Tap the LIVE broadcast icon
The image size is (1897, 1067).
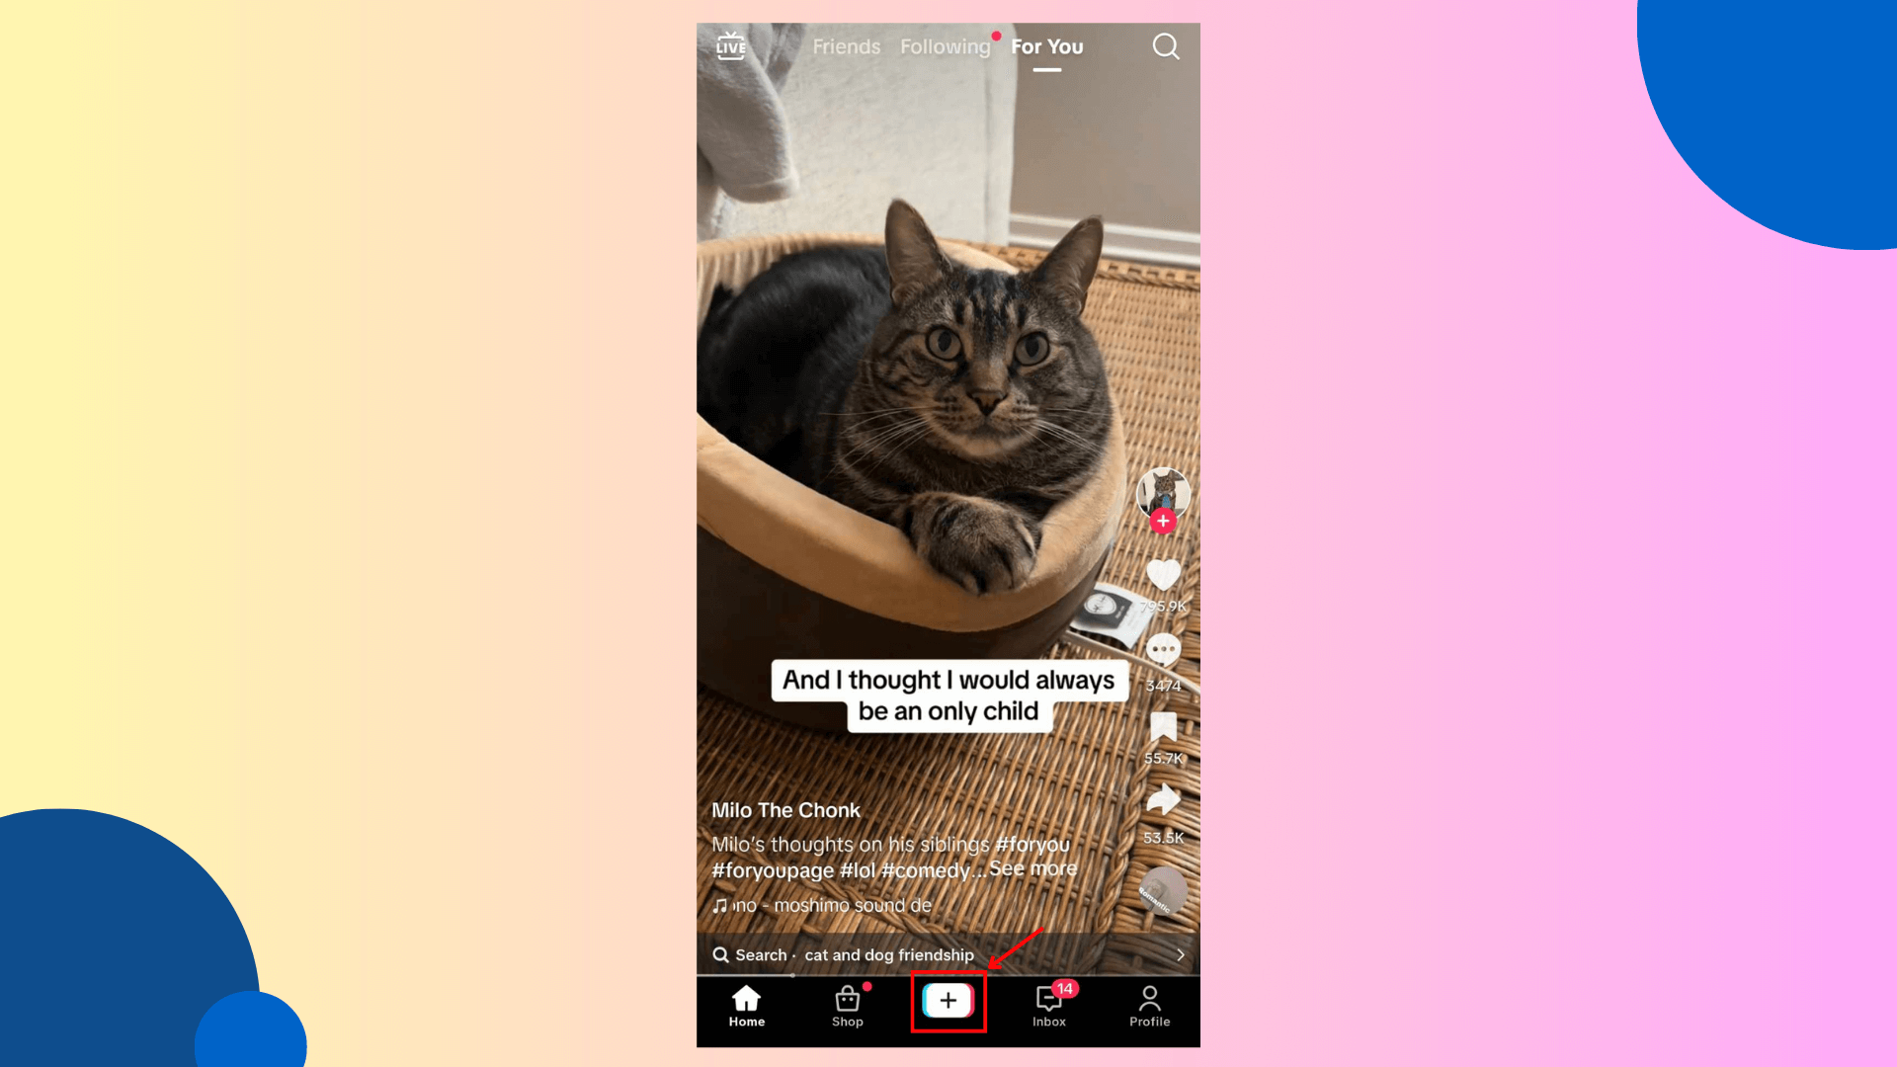pos(731,46)
